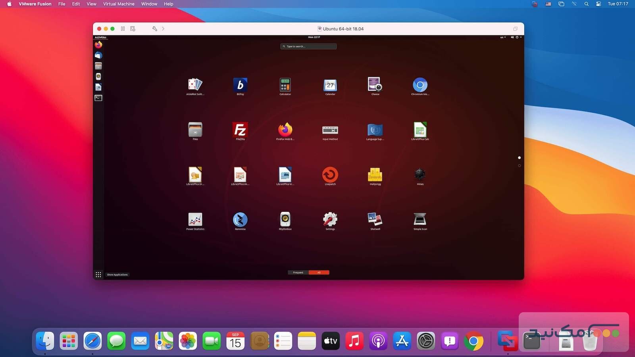Open the language indicator menu labeled en
Viewport: 635px width, 357px height.
502,37
